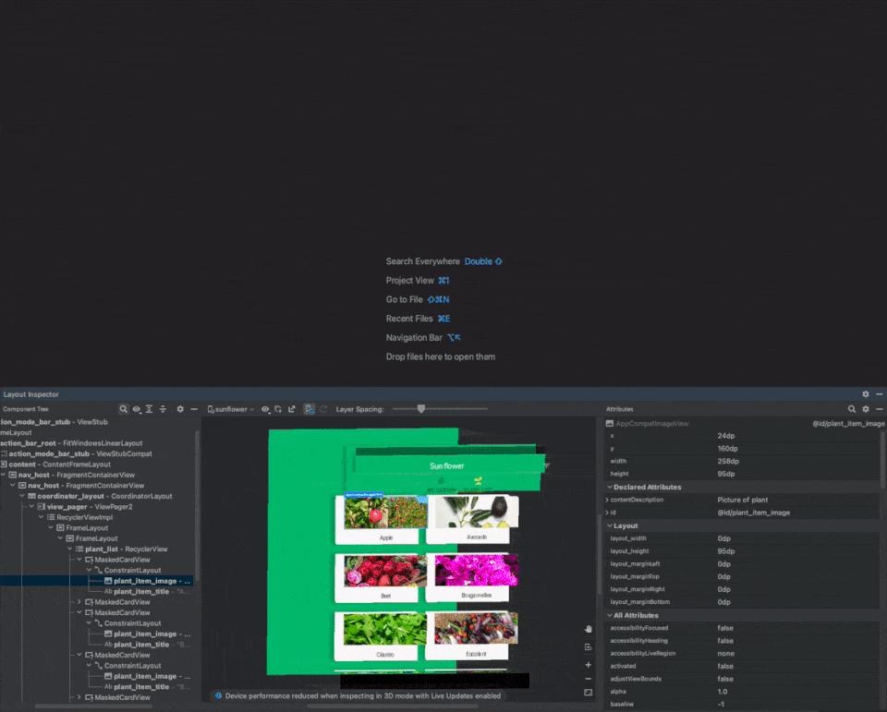Zoom out using the minus icon on canvas

589,677
